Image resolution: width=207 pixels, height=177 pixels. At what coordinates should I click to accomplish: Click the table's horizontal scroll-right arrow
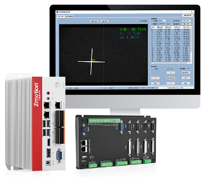[x=190, y=63]
